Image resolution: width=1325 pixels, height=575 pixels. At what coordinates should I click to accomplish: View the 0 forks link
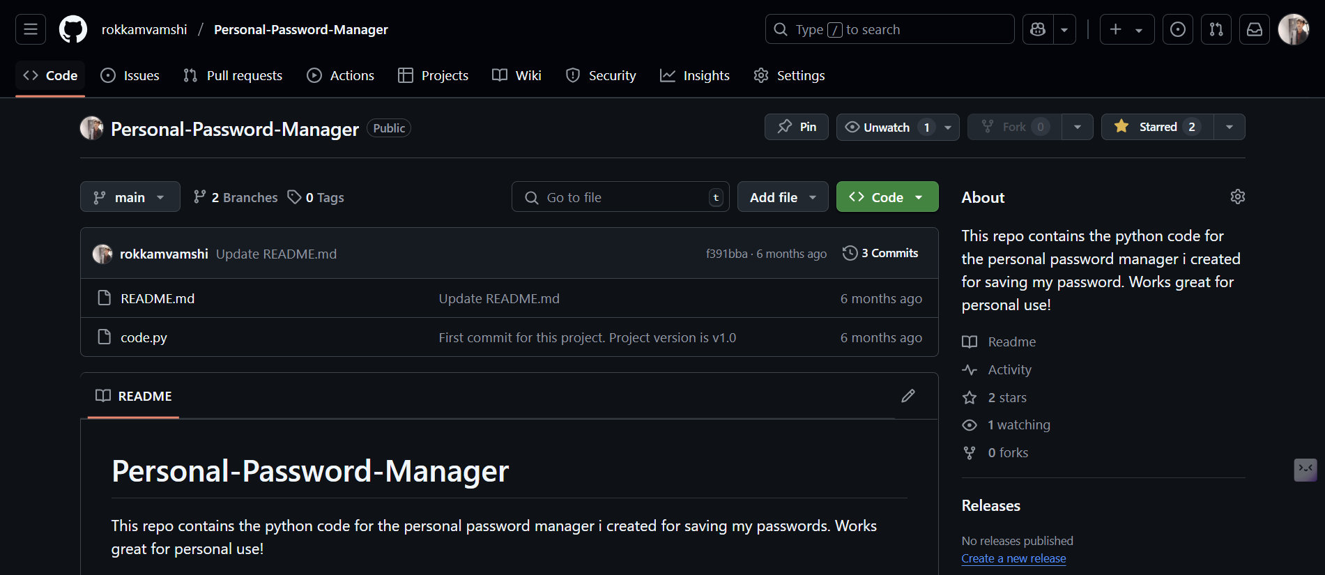coord(995,452)
